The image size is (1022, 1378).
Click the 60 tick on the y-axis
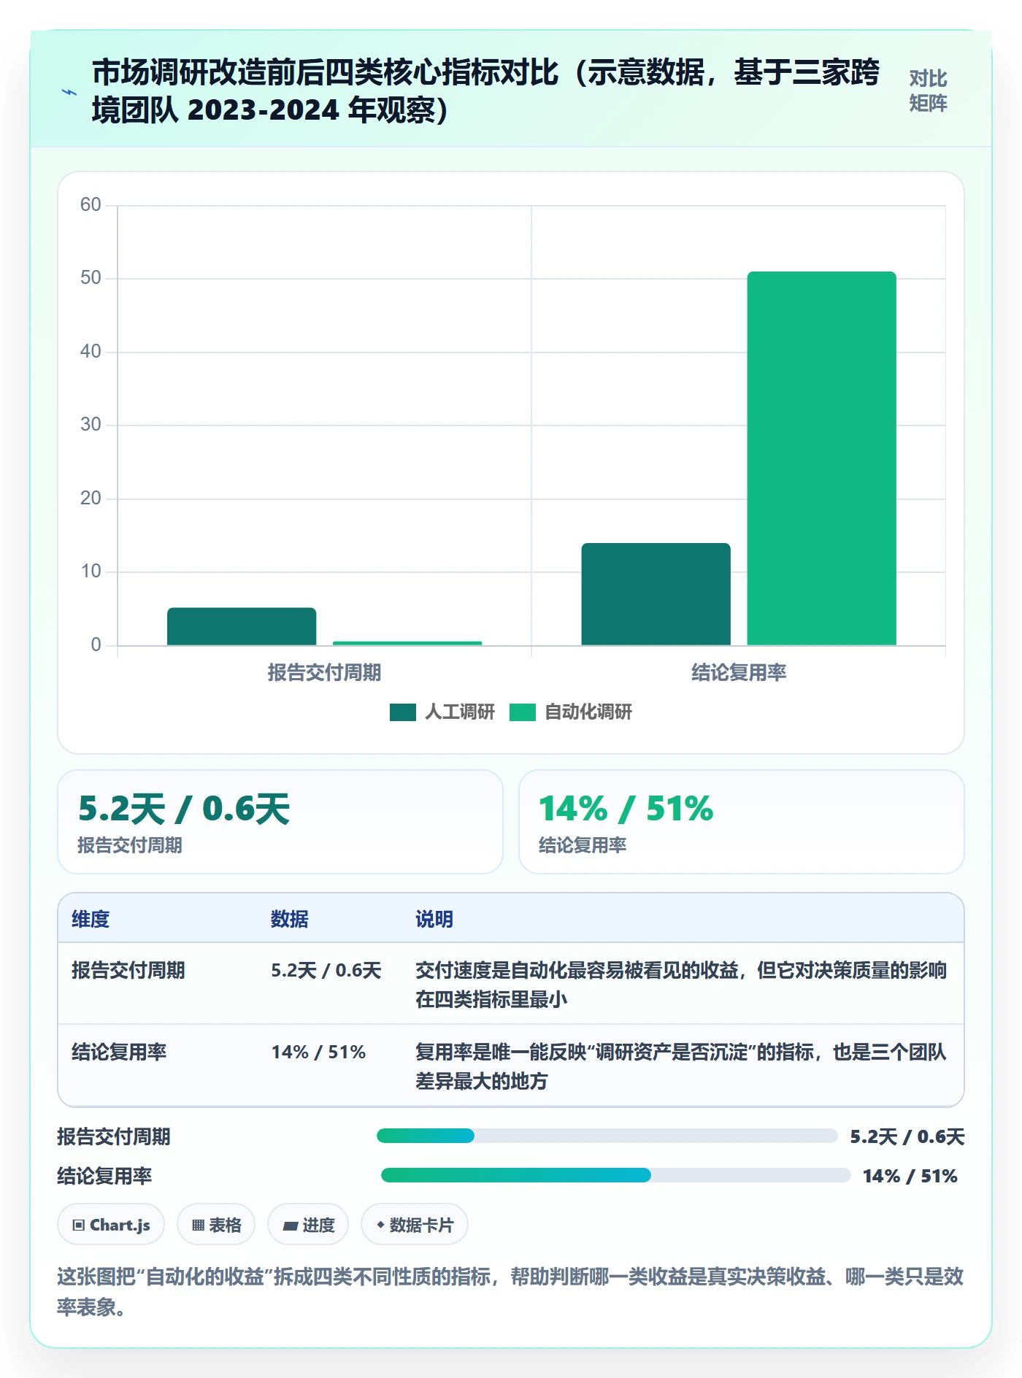tap(91, 205)
